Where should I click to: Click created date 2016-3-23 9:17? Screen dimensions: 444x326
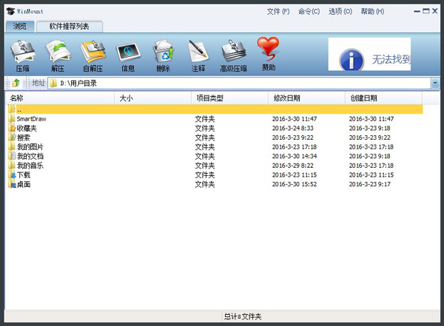[x=369, y=184]
